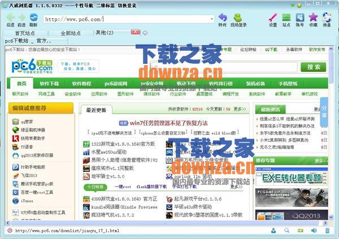Click kindle阅读器 software icon
Image resolution: width=339 pixels, height=239 pixels.
(x=86, y=207)
